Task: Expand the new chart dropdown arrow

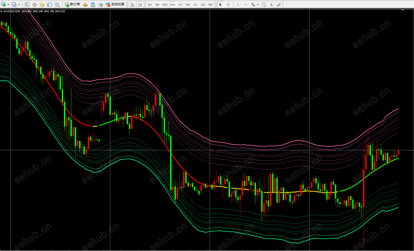Action: (8, 5)
